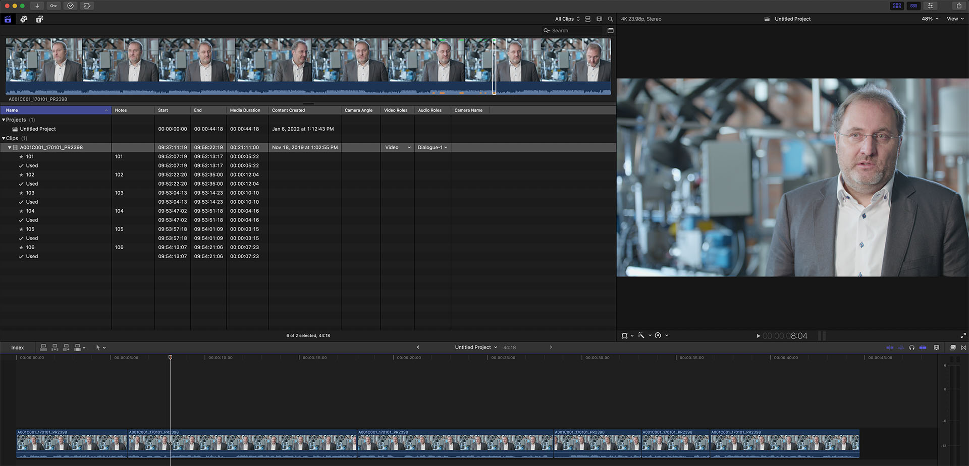Sort by the Content Created column header
Viewport: 969px width, 466px height.
point(305,110)
